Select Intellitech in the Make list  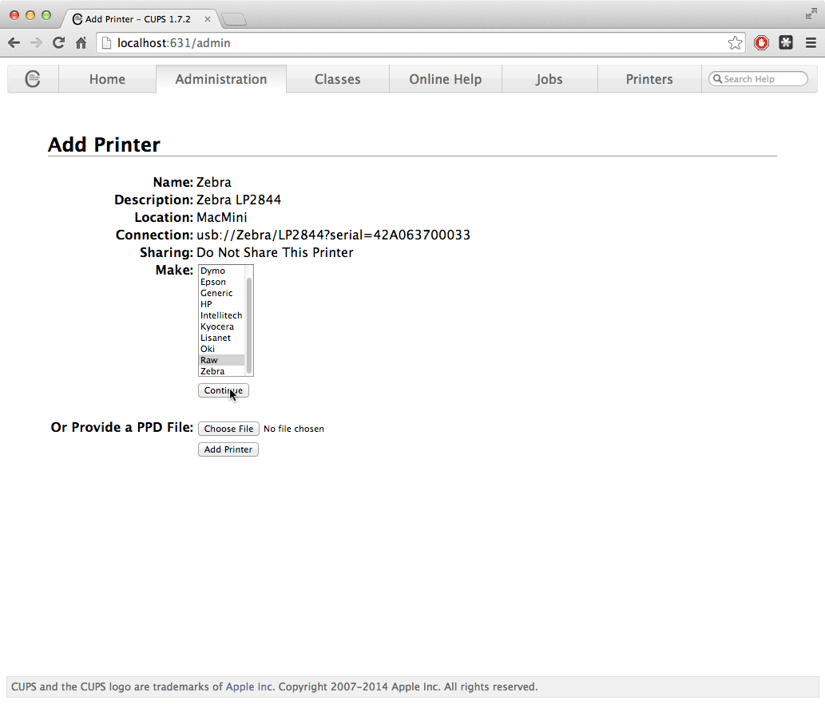click(221, 315)
